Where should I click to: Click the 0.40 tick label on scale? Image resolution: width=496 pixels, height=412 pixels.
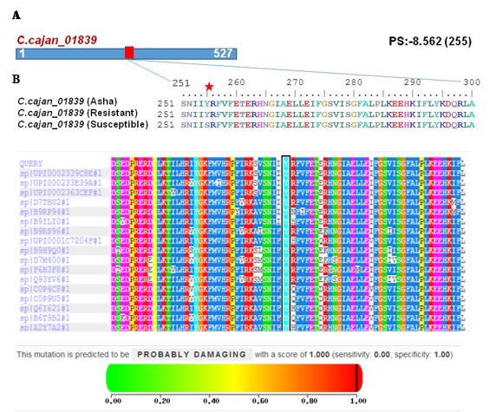tap(211, 401)
